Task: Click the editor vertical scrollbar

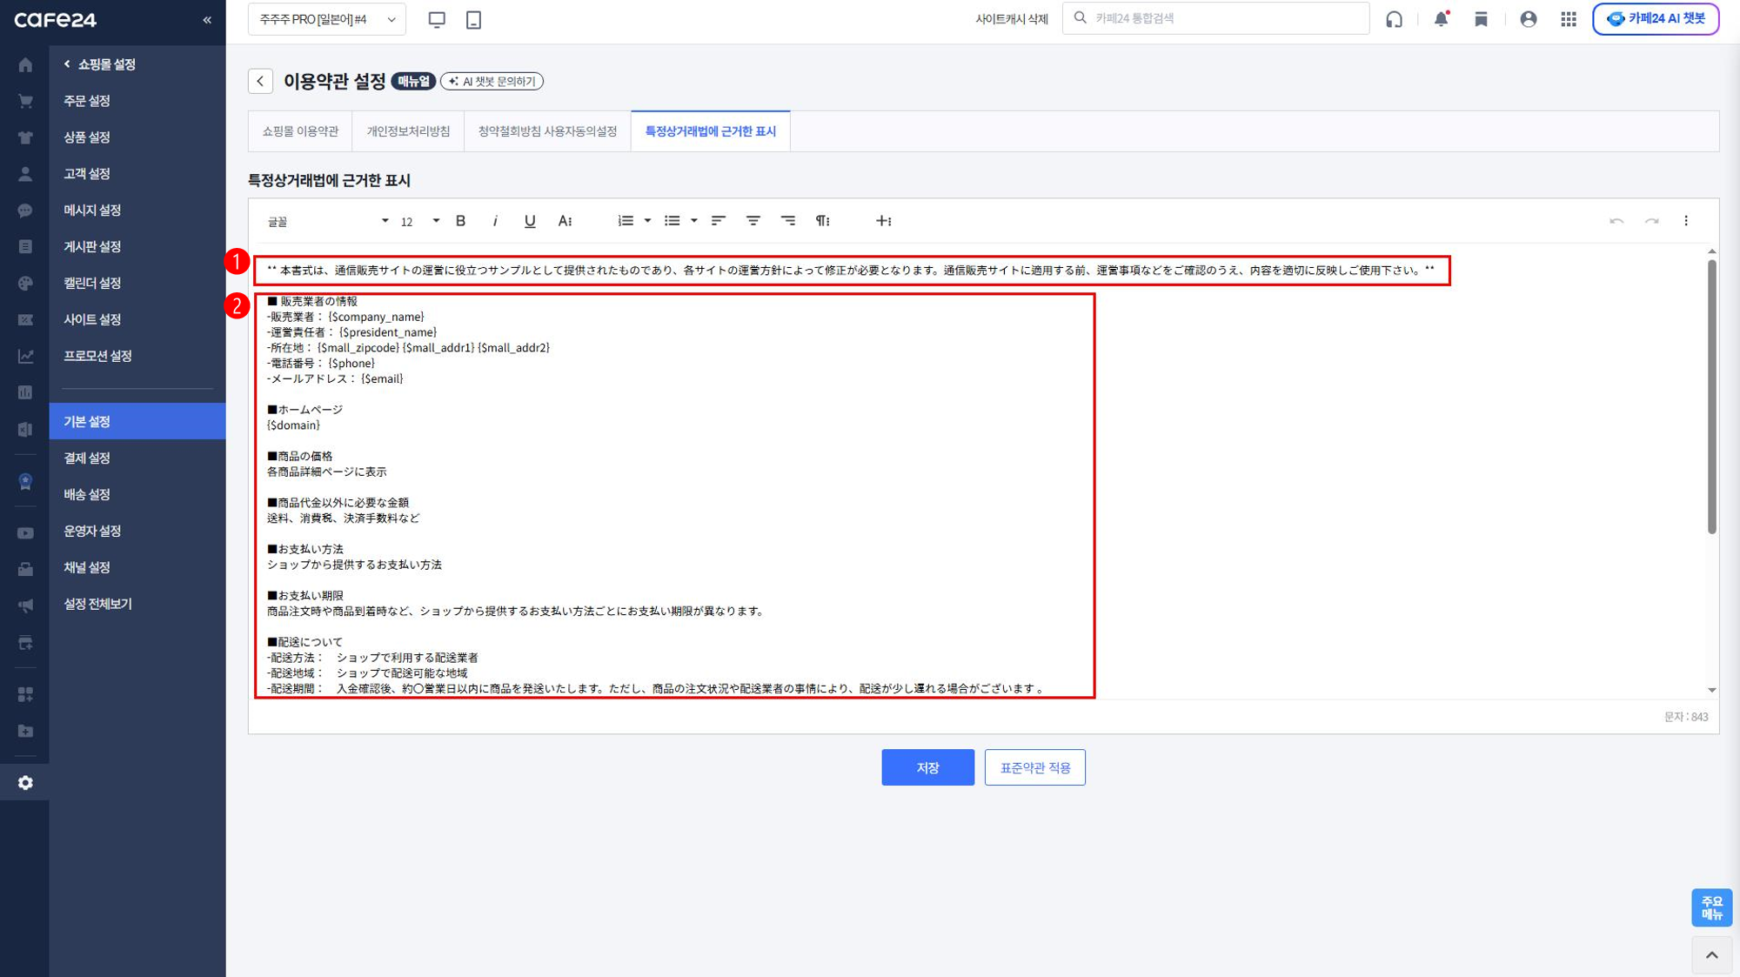Action: [1711, 396]
